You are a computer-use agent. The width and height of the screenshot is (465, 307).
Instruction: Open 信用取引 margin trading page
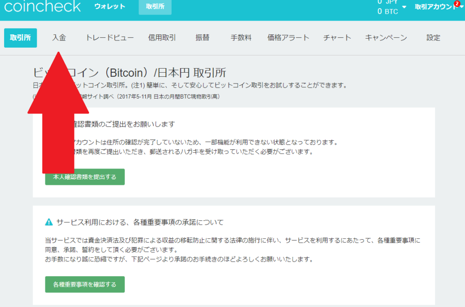pyautogui.click(x=162, y=38)
